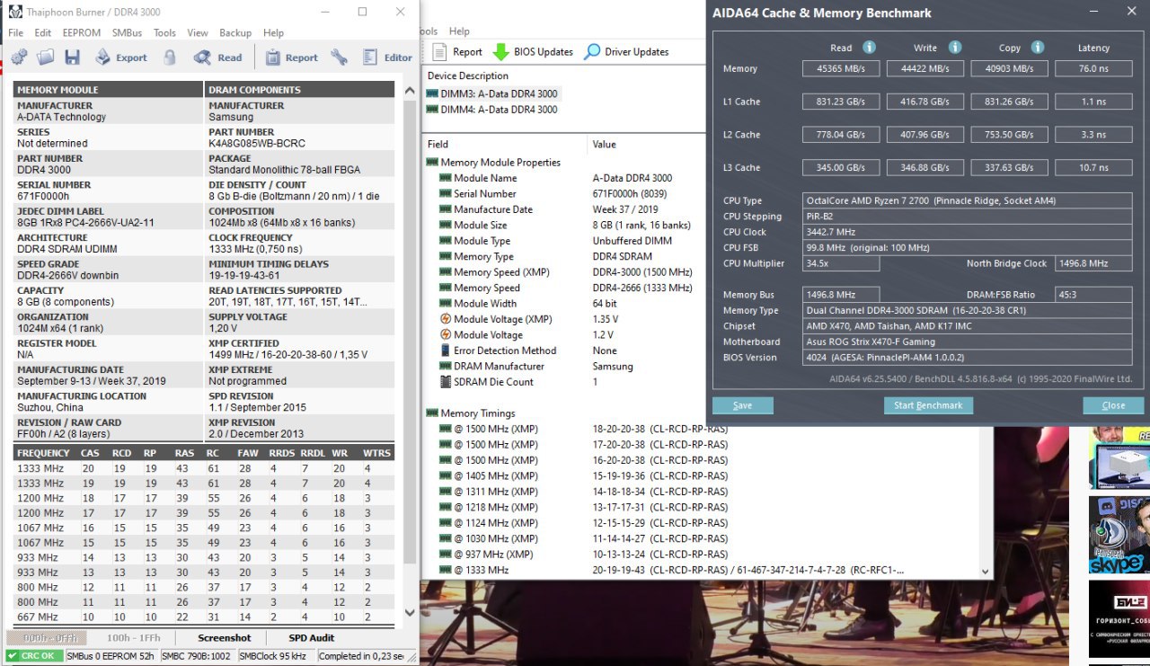Click the Report button in AIDA64 toolbar

point(458,52)
